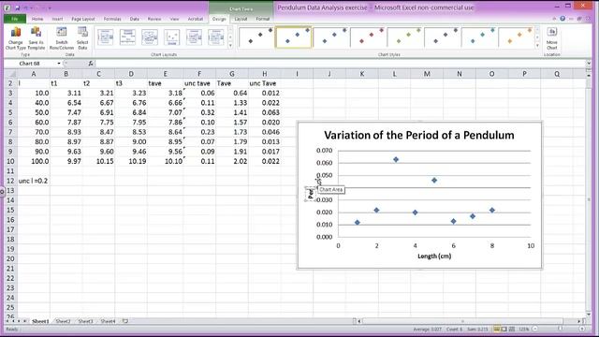Click the Insert Worksheet tab icon
This screenshot has width=599, height=337.
pos(125,321)
